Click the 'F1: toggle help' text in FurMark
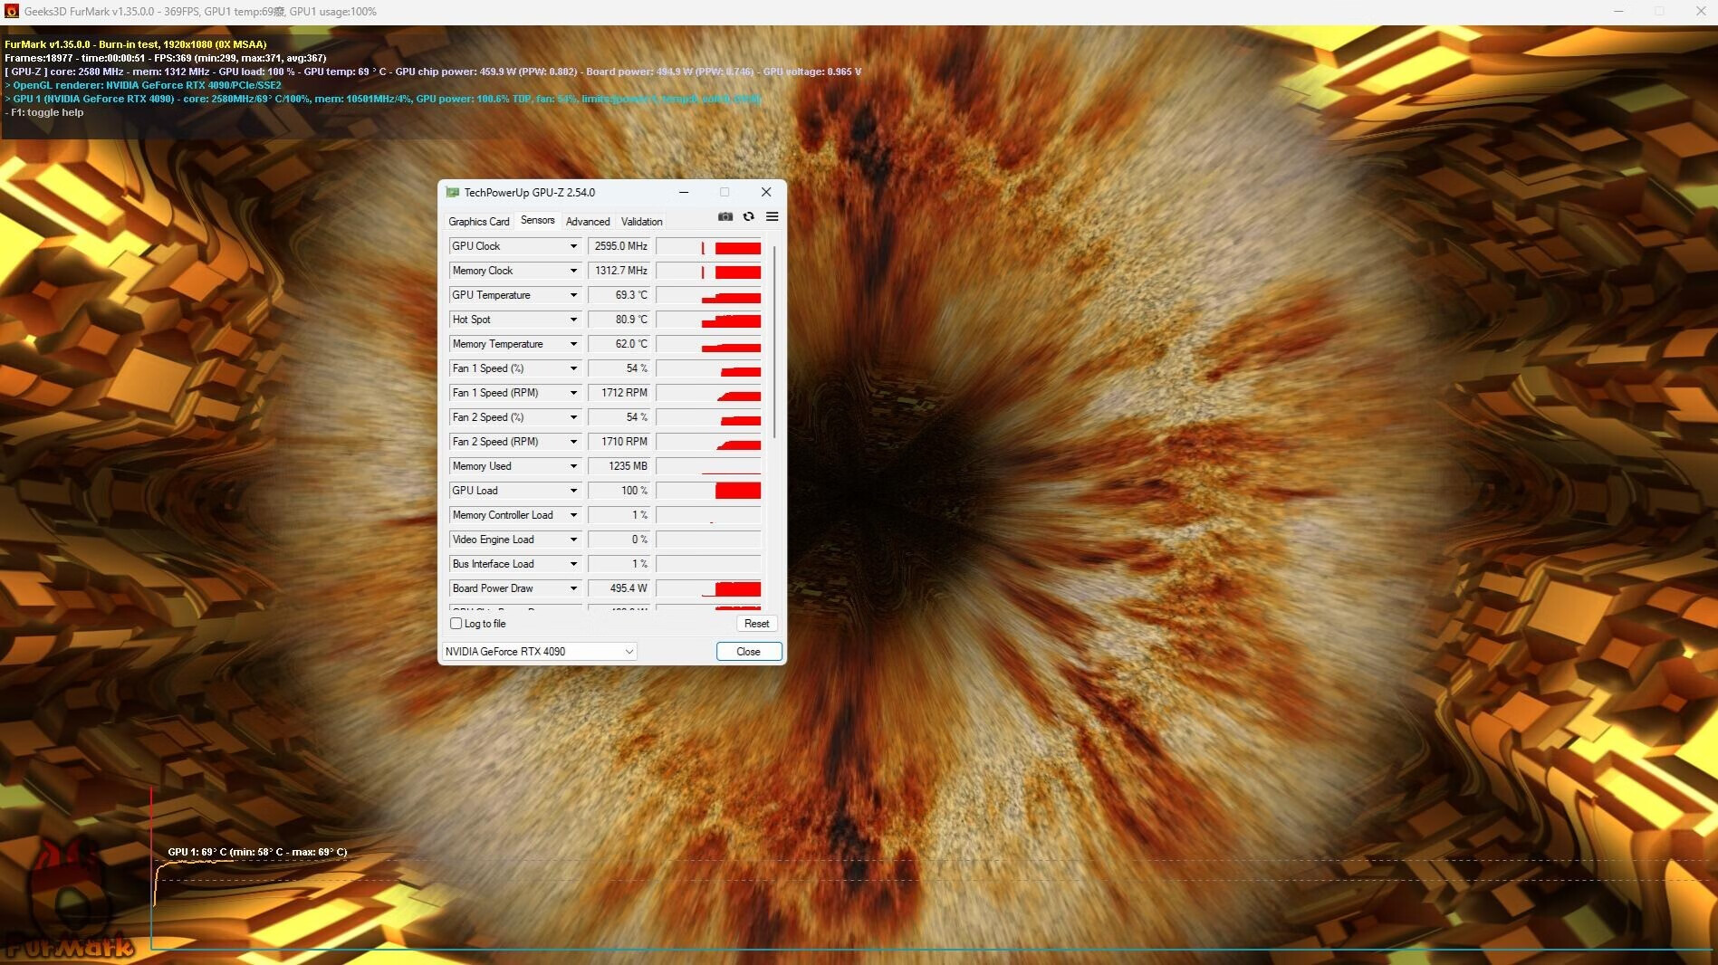 click(x=44, y=113)
